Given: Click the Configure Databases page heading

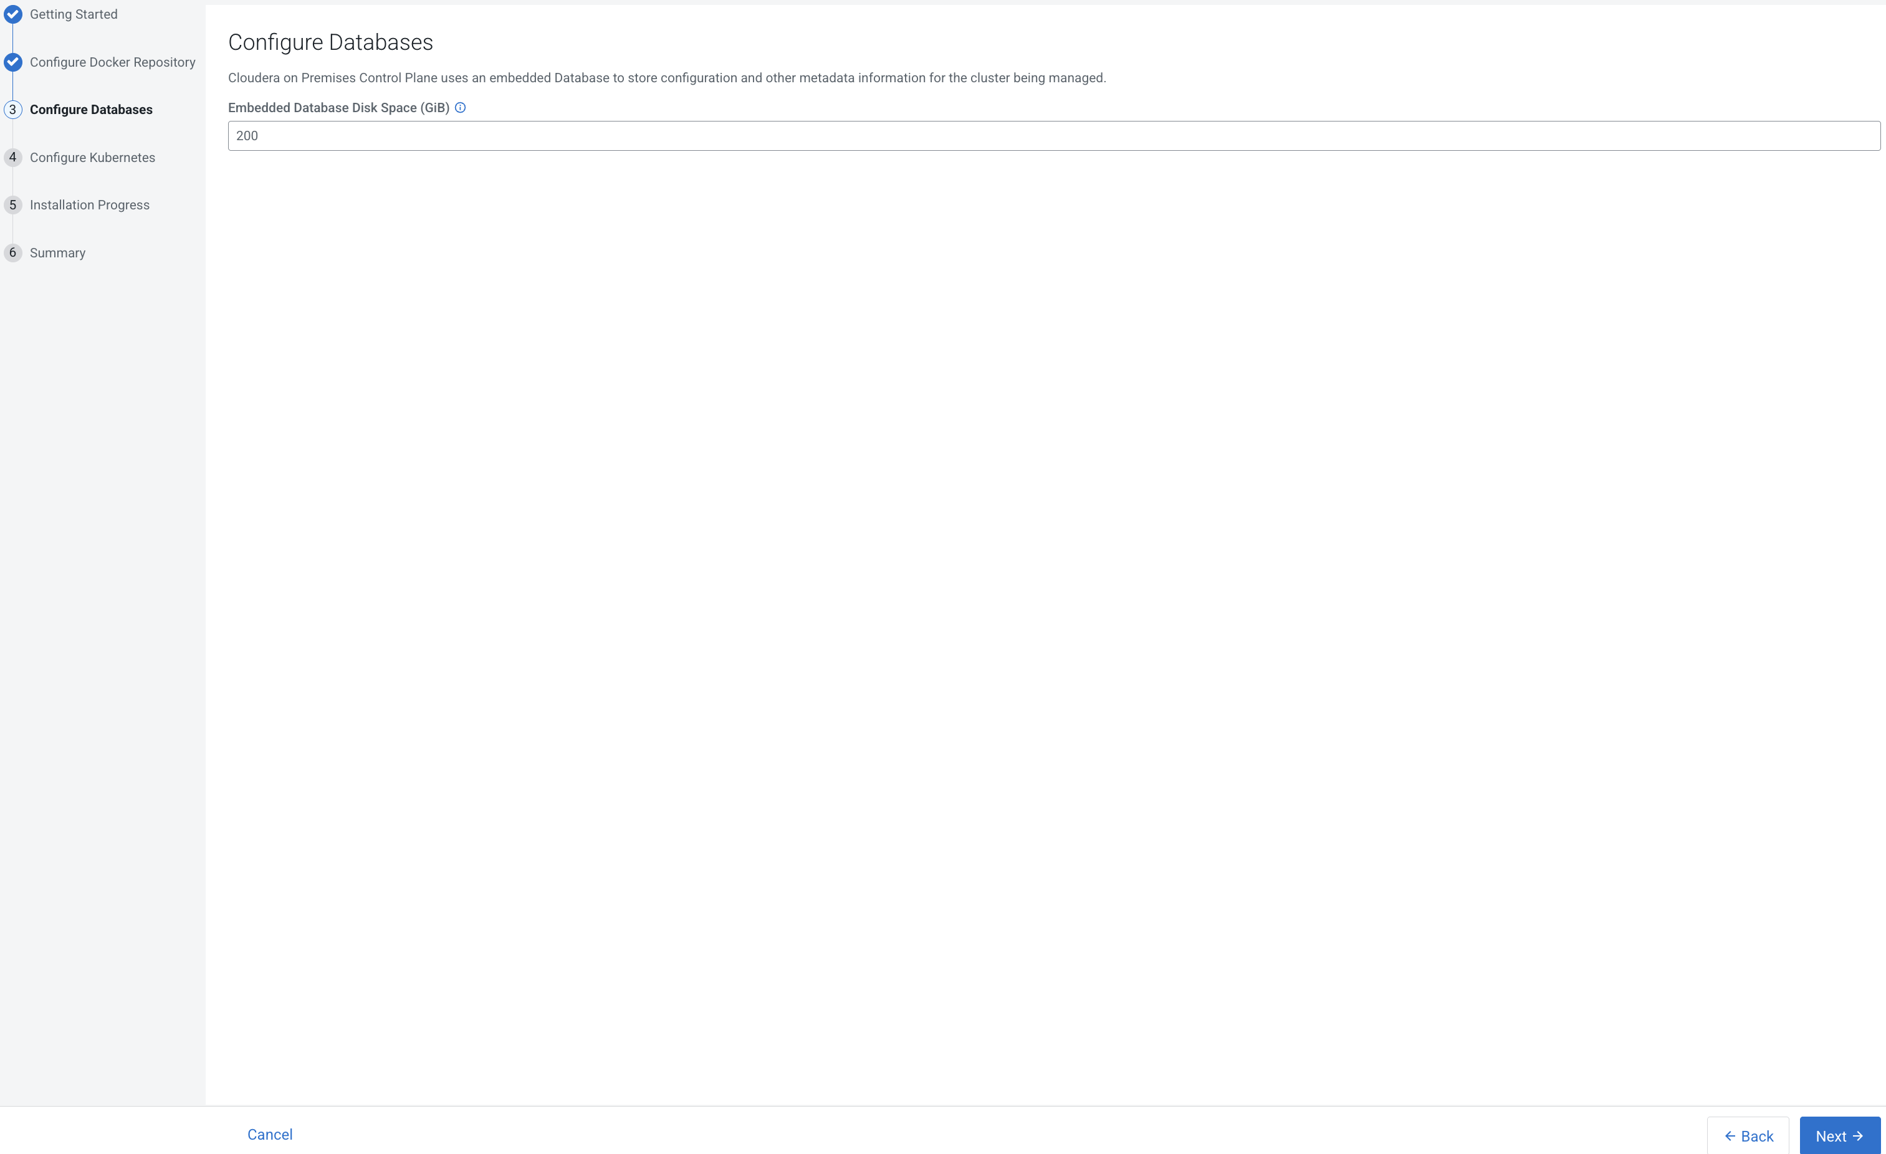Looking at the screenshot, I should point(330,42).
